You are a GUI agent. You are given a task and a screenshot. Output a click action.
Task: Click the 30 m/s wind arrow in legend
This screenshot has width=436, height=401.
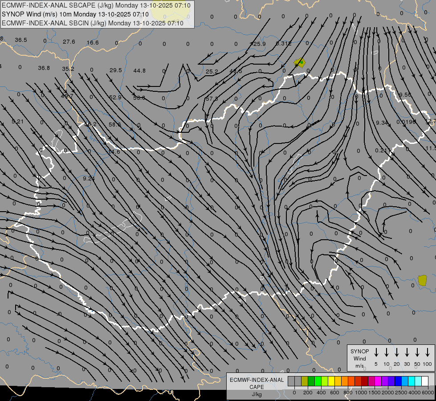(x=407, y=352)
